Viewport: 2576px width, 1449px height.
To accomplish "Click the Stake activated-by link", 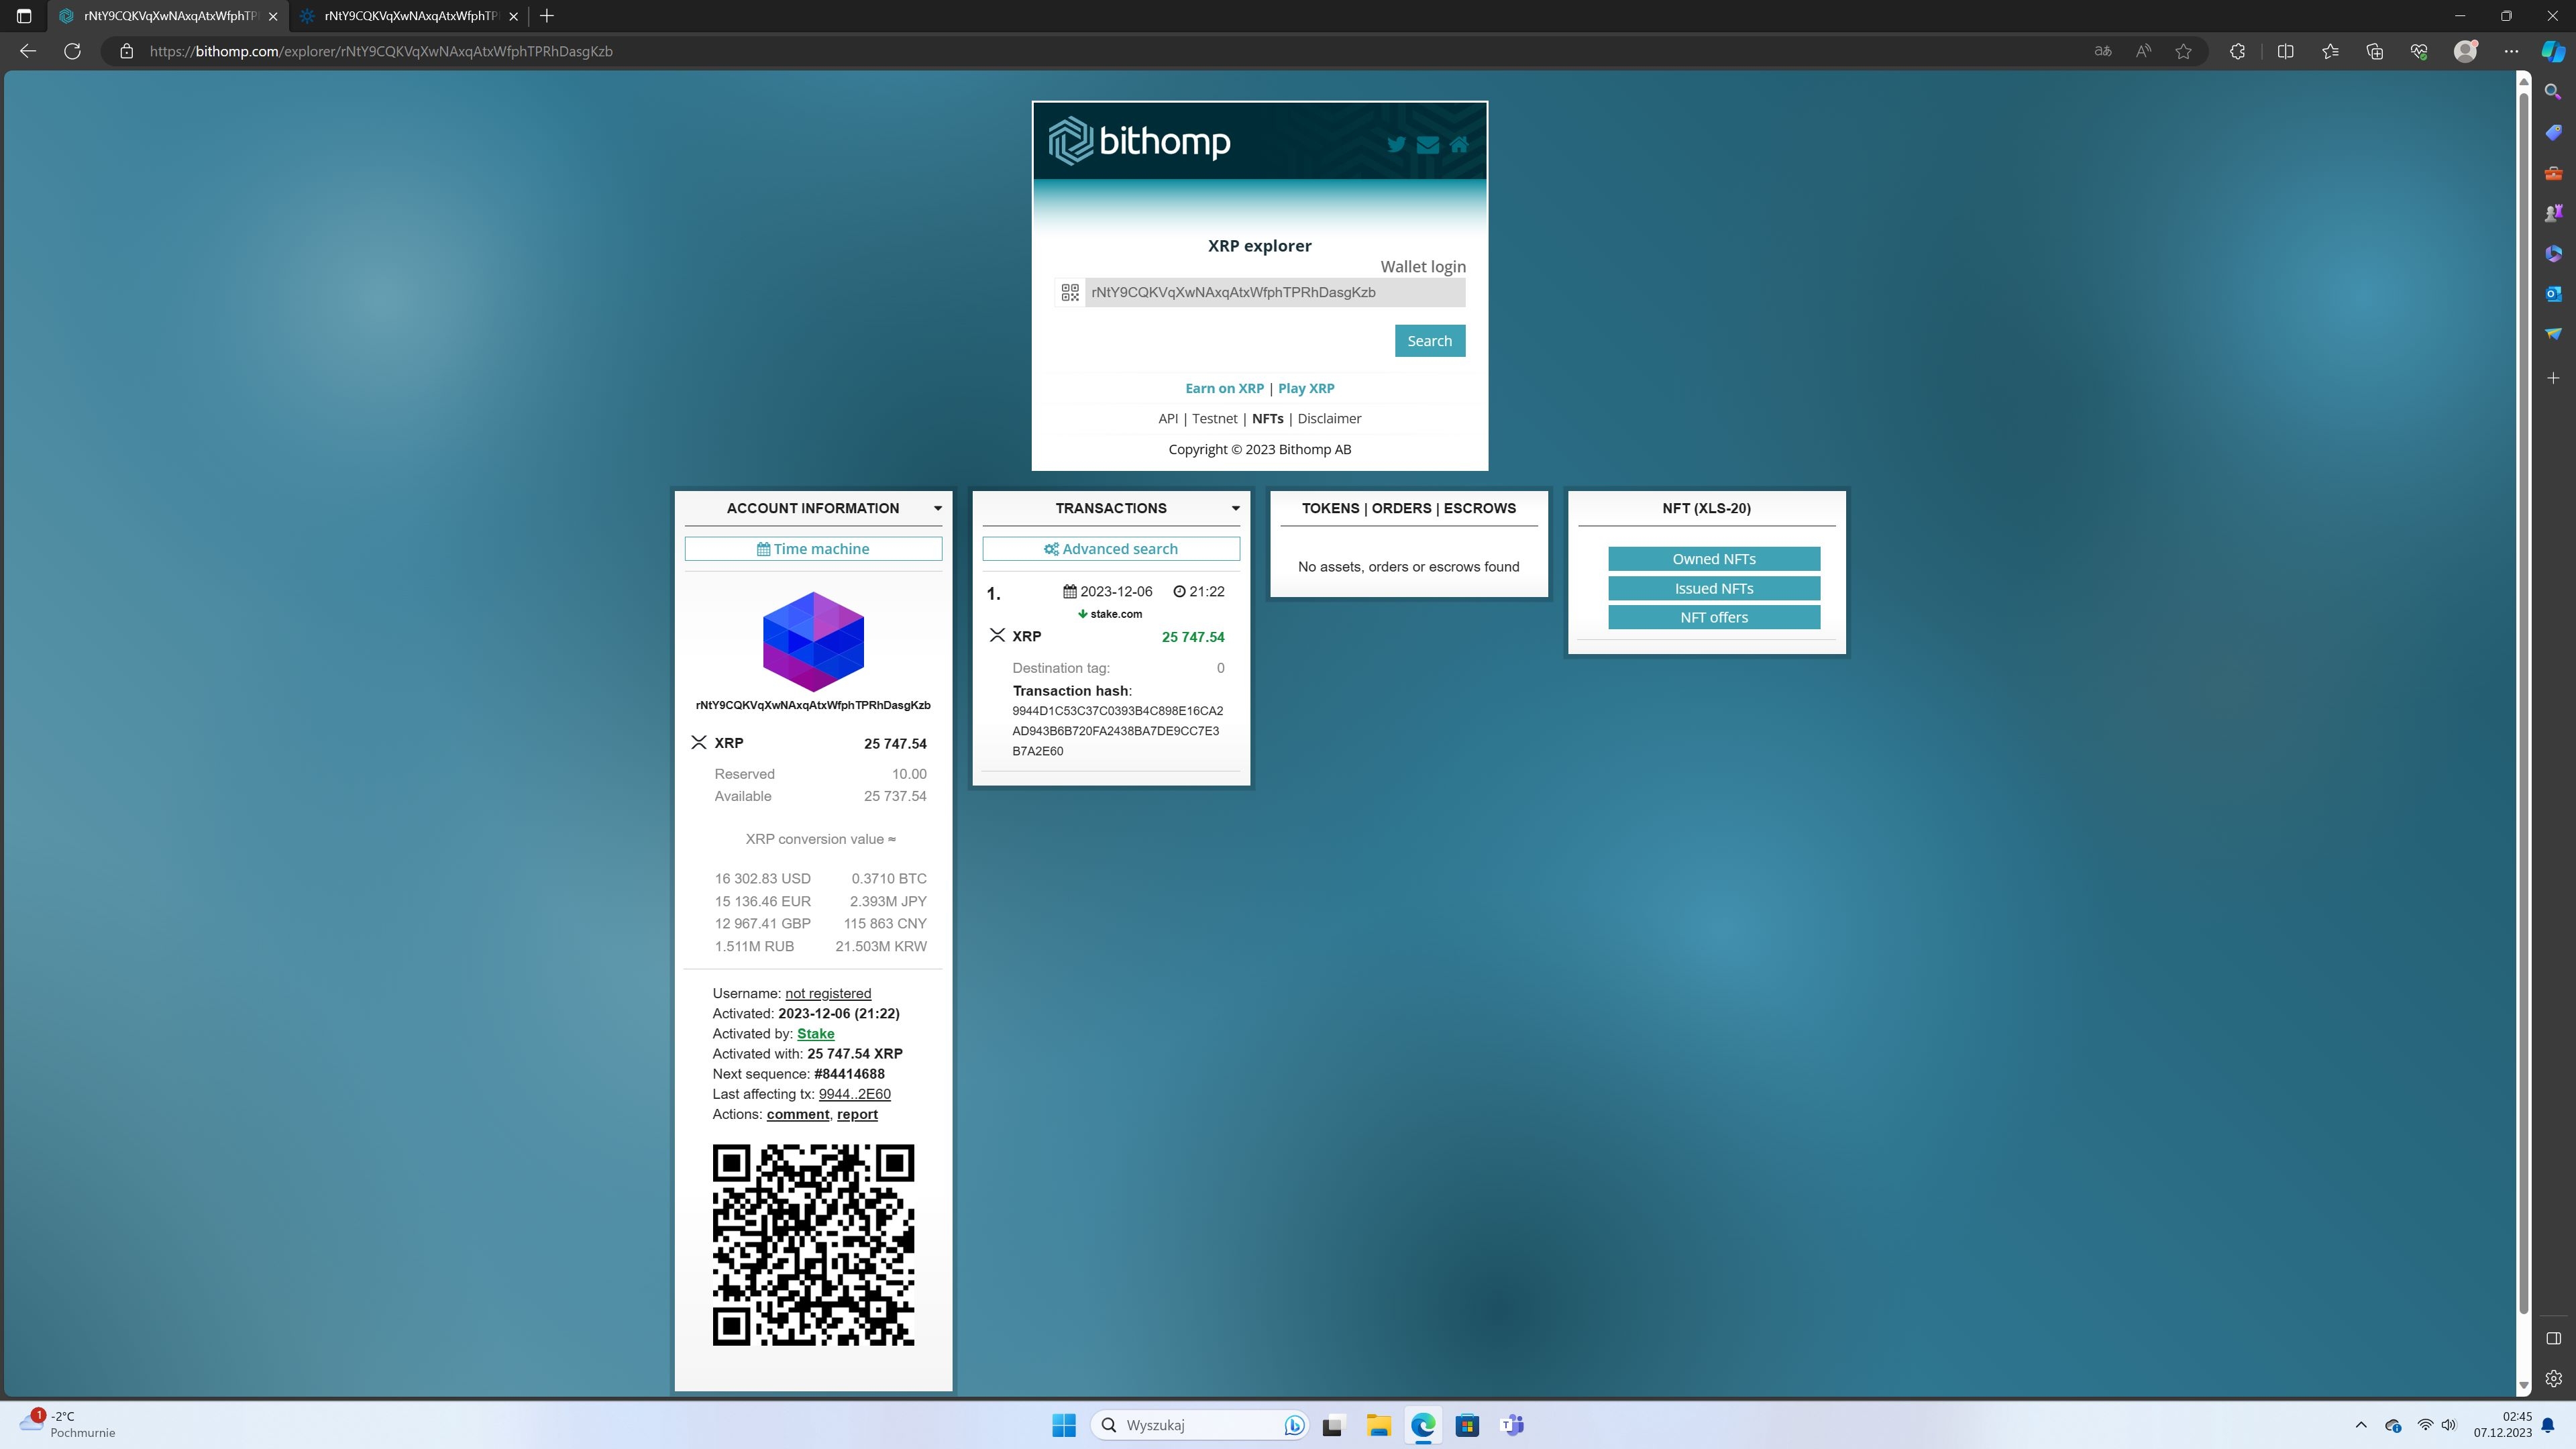I will click(x=815, y=1033).
